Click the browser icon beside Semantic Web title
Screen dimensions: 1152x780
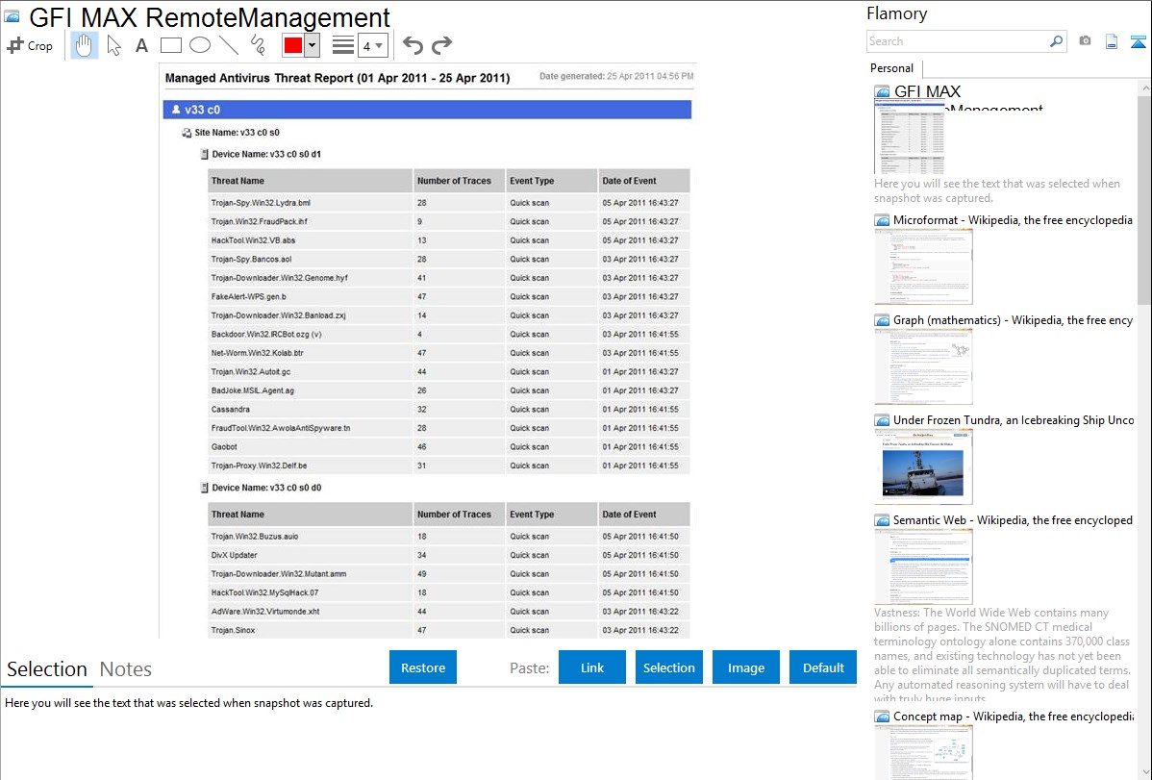tap(882, 519)
